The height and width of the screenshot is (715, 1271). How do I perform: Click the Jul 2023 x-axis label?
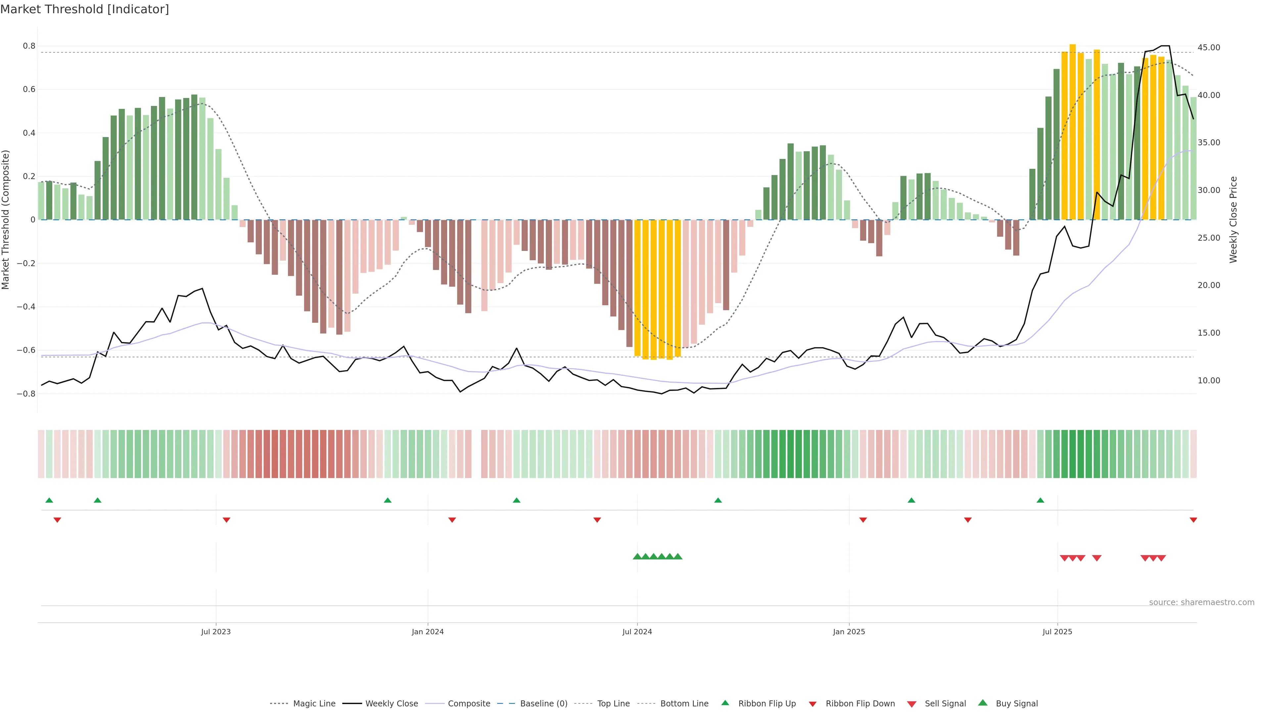click(215, 632)
